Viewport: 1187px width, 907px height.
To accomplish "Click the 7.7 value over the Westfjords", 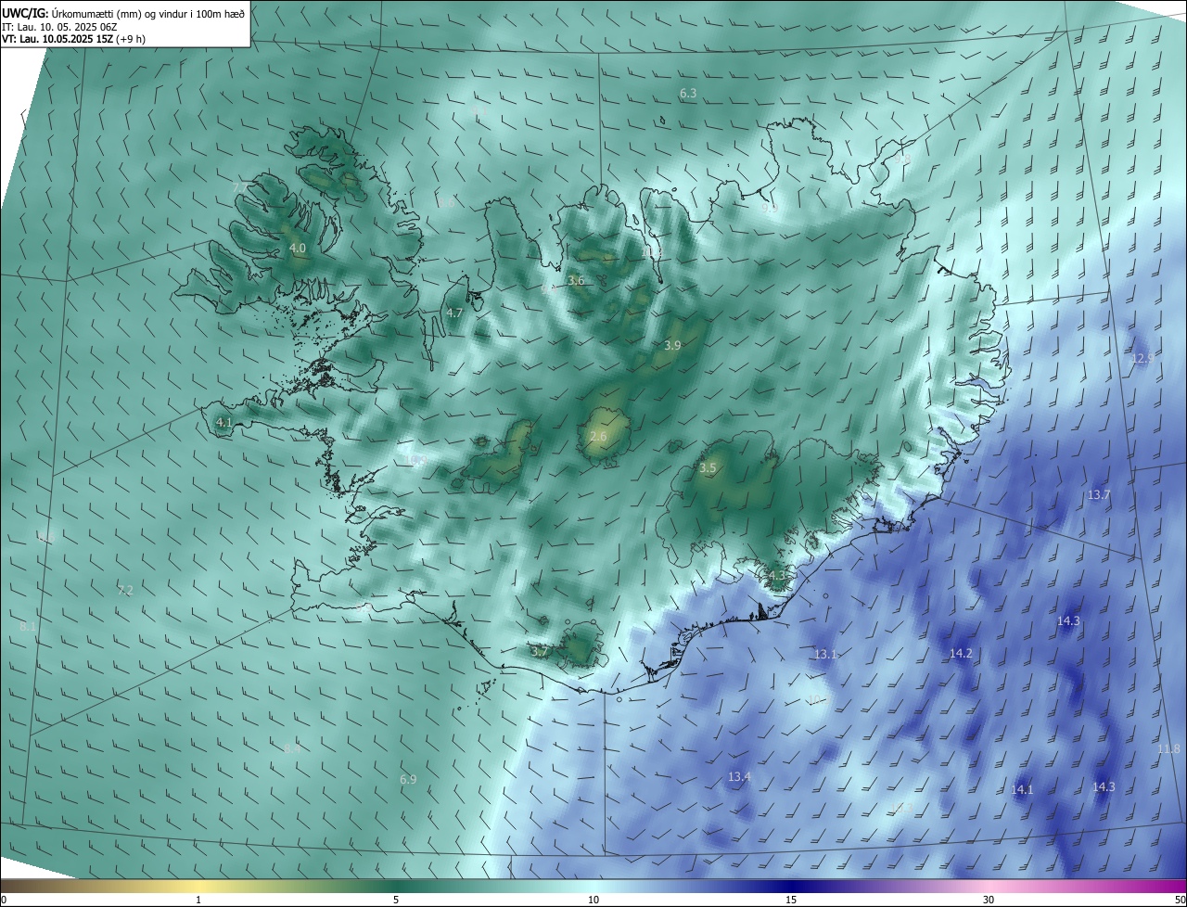I will (240, 188).
